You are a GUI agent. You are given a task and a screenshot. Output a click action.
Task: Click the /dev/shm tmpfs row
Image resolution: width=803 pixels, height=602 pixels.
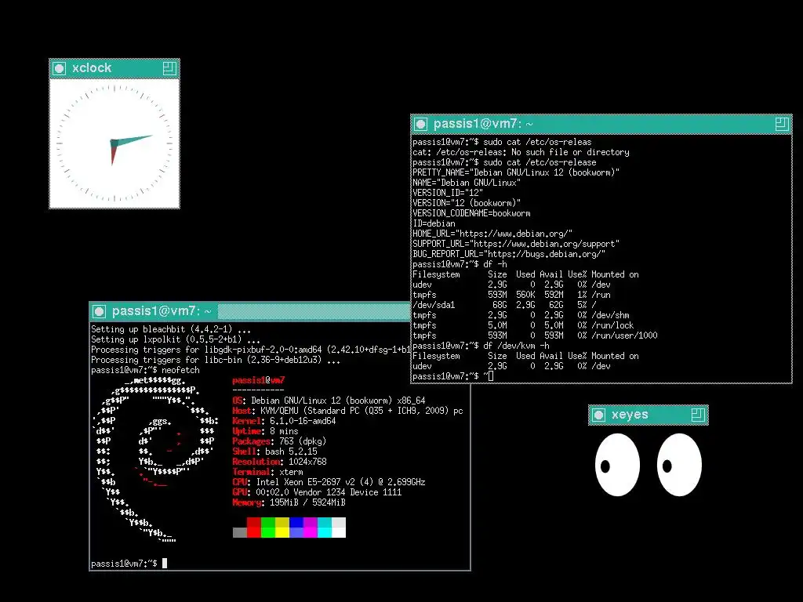tap(521, 315)
